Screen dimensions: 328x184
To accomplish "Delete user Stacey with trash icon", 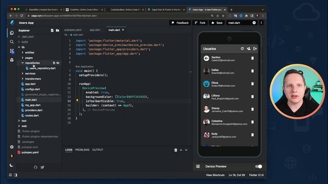I will coord(253,109).
